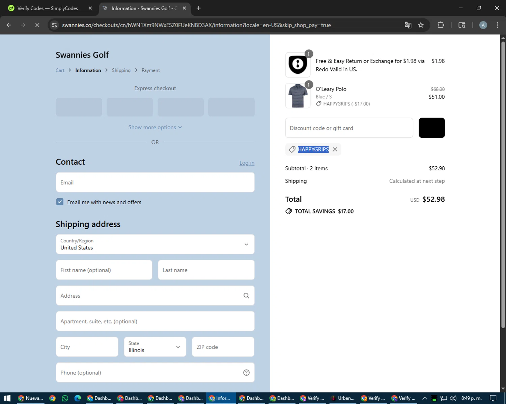The height and width of the screenshot is (404, 506).
Task: Click the Log in link
Action: [247, 163]
